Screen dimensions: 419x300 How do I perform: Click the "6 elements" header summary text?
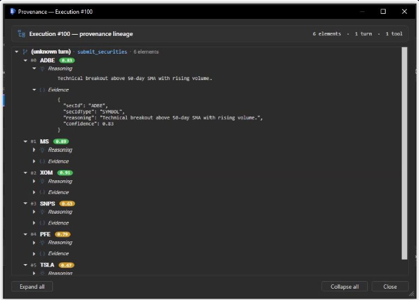(x=327, y=33)
